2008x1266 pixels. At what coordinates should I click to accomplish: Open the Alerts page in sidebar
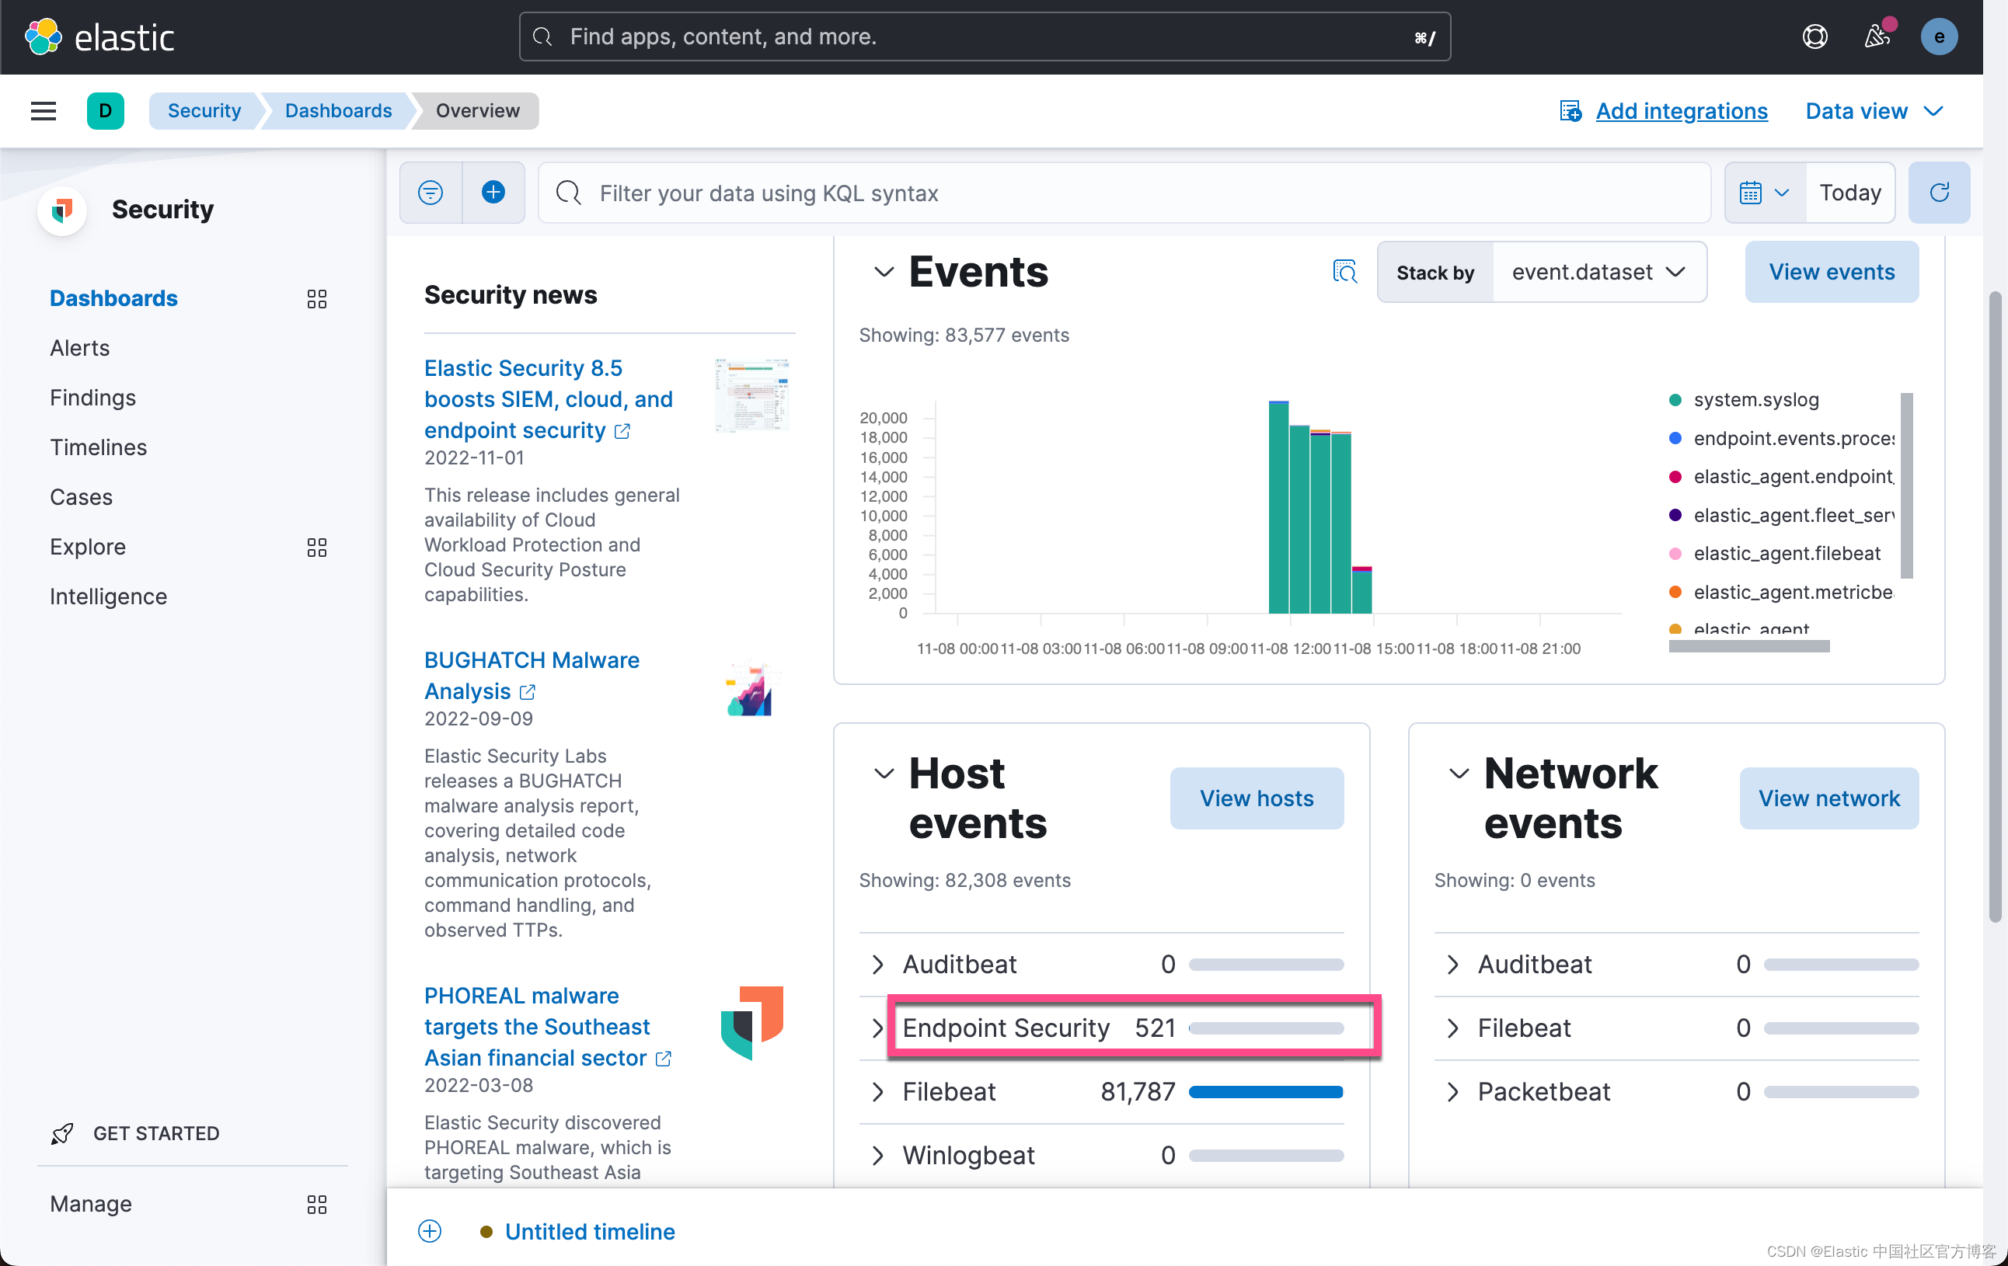click(x=79, y=347)
